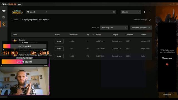This screenshot has height=100, width=178.
Task: Open the All Game Versions dropdown
Action: coord(141,27)
